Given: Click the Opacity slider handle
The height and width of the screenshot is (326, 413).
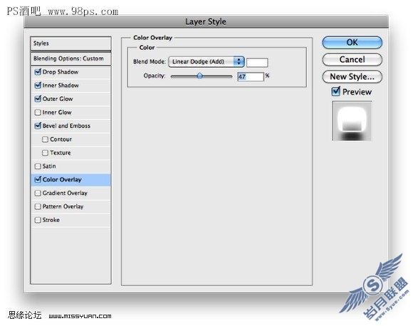Looking at the screenshot, I should [x=200, y=76].
